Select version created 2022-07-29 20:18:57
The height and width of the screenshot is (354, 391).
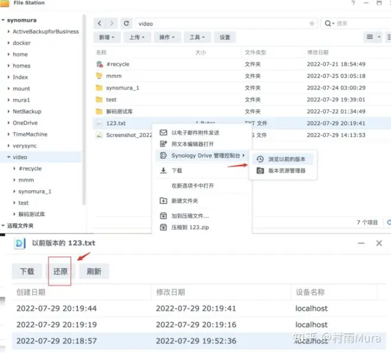tap(198, 341)
